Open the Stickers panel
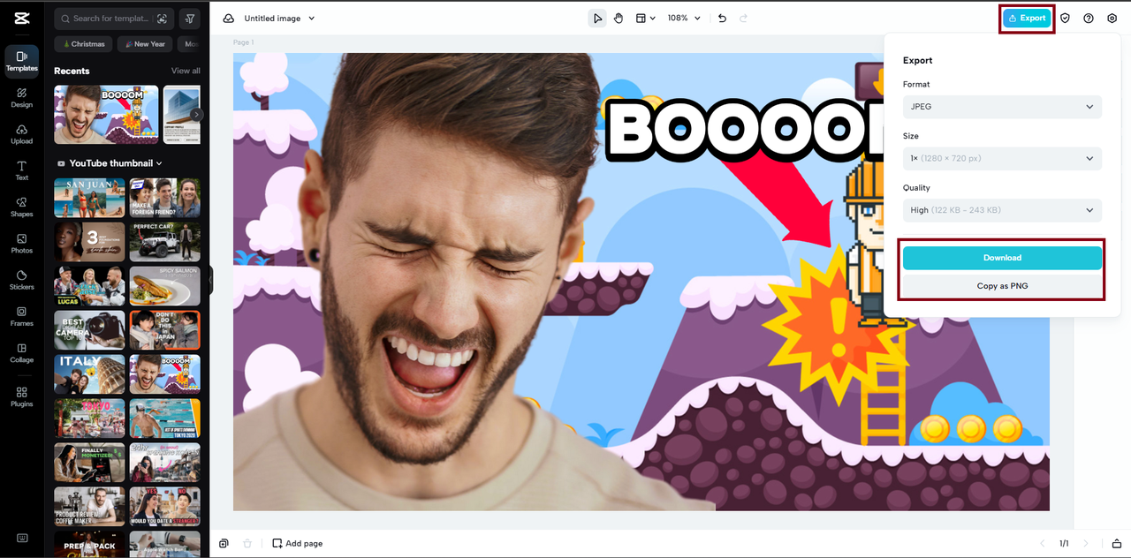1131x558 pixels. pyautogui.click(x=22, y=280)
